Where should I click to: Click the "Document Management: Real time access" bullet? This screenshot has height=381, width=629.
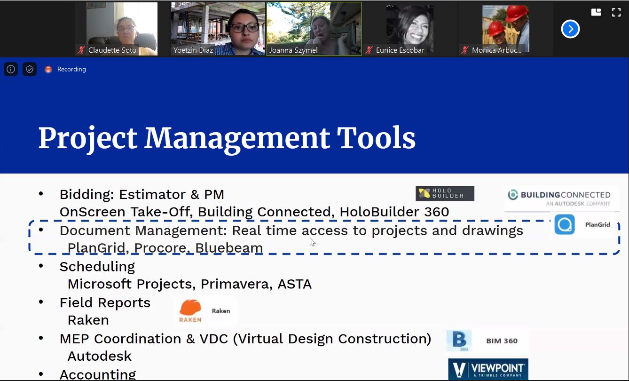[x=291, y=230]
